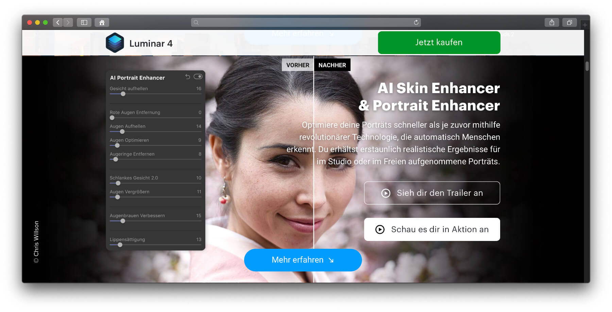
Task: Select the VORHER tab
Action: pyautogui.click(x=297, y=65)
